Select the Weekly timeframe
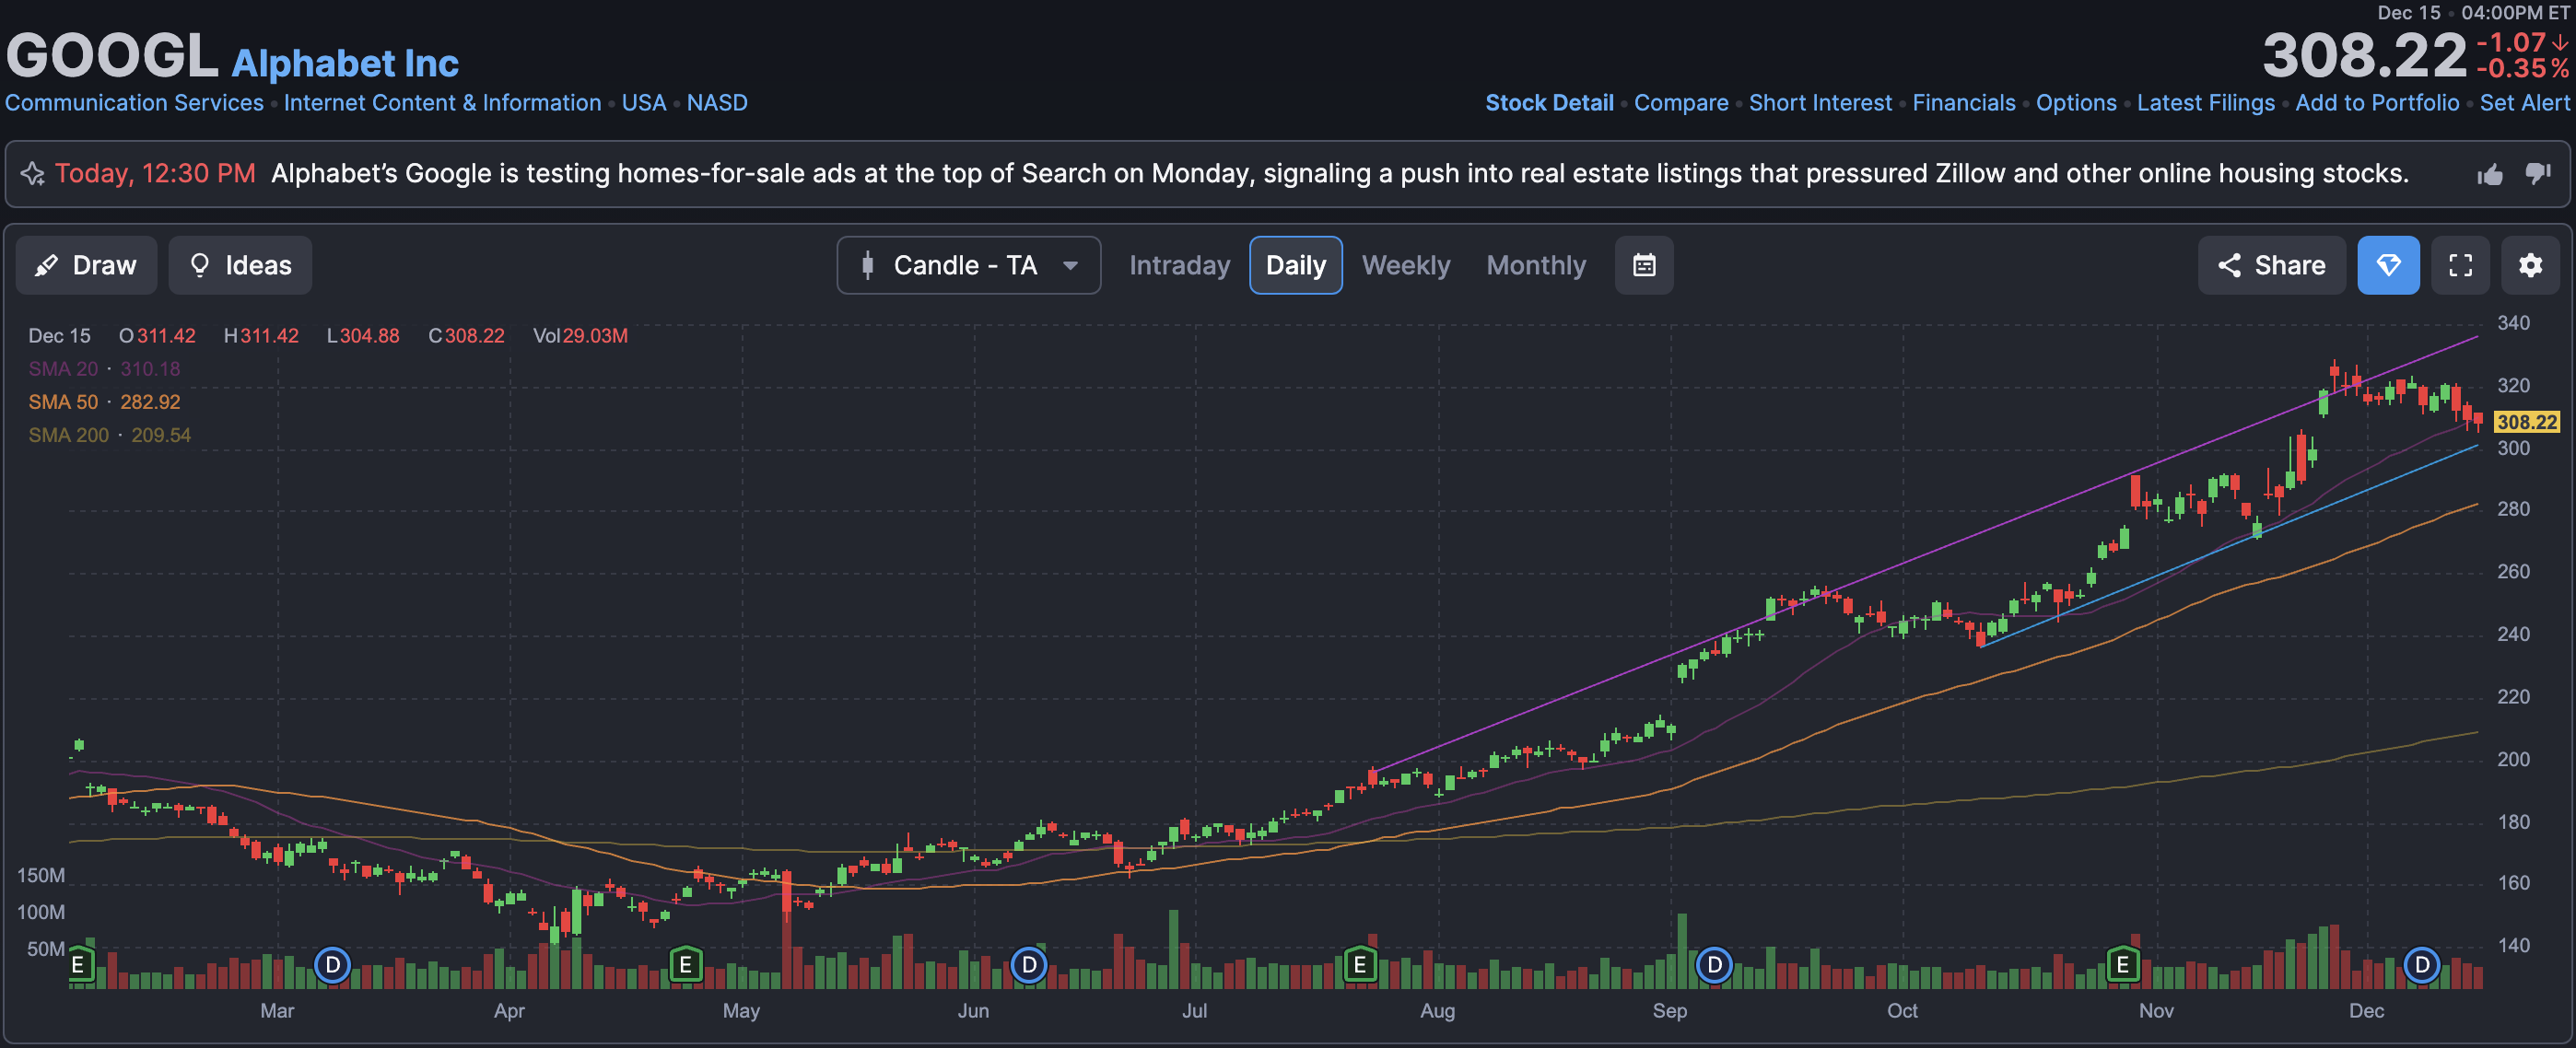 (x=1405, y=265)
